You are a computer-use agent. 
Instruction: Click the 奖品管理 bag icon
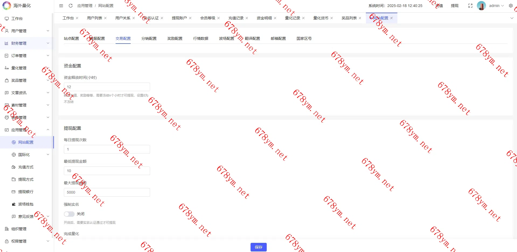click(x=7, y=80)
